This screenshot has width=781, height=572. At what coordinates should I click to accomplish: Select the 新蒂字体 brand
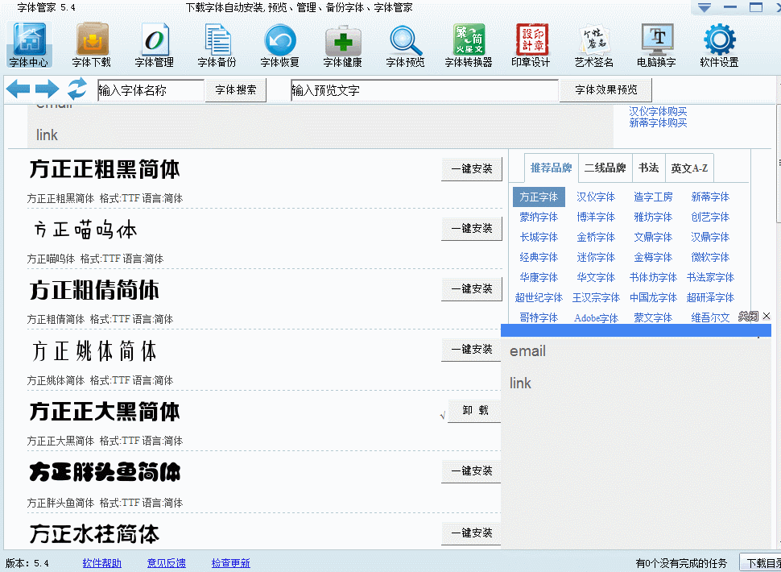pos(710,197)
